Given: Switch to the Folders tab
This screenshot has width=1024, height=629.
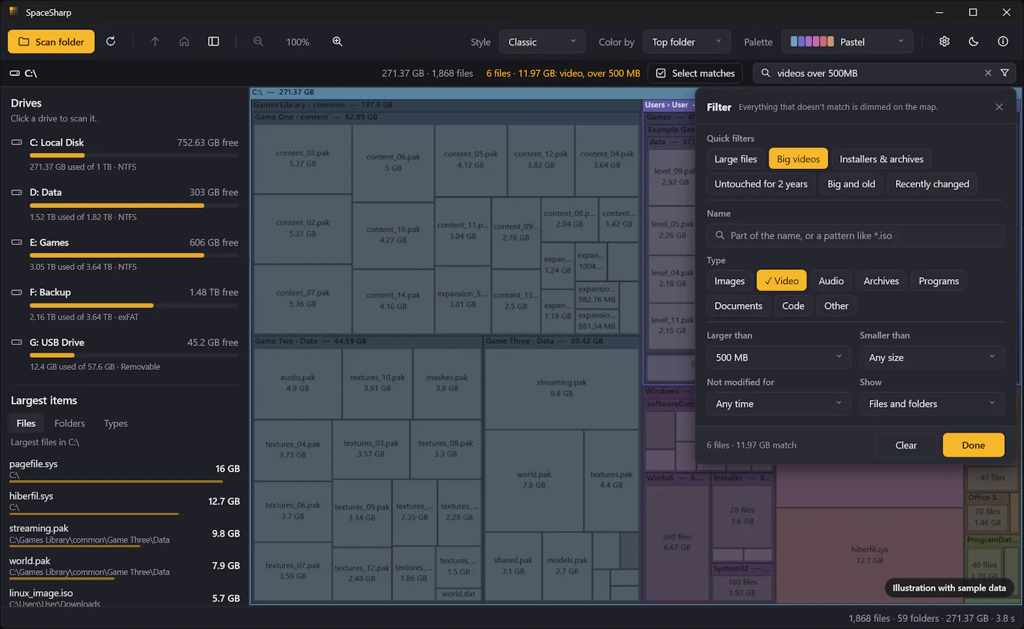Looking at the screenshot, I should click(70, 423).
